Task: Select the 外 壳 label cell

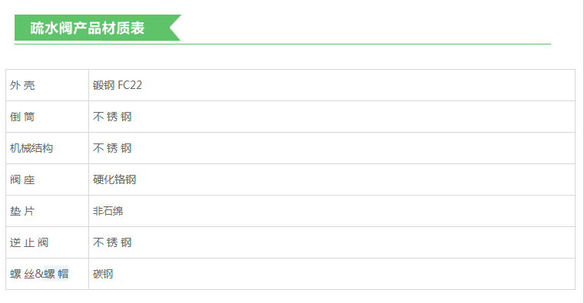Action: (x=48, y=85)
